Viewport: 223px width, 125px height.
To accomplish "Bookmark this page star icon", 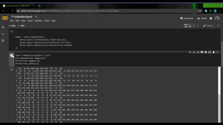I will click(200, 11).
